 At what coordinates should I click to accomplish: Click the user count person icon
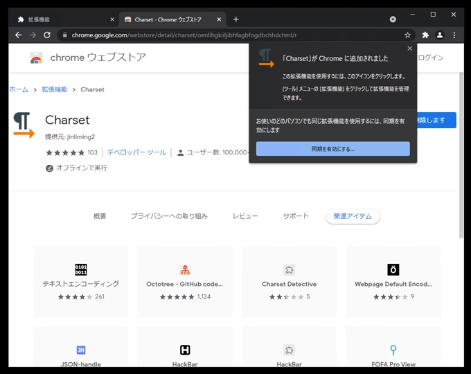click(x=180, y=152)
